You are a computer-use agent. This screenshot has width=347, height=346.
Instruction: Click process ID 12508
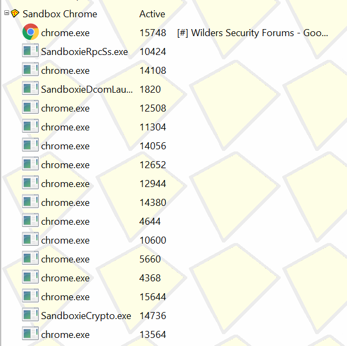[x=153, y=108]
